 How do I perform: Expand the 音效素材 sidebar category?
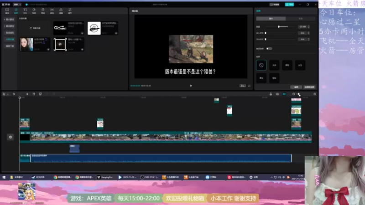coord(9,26)
